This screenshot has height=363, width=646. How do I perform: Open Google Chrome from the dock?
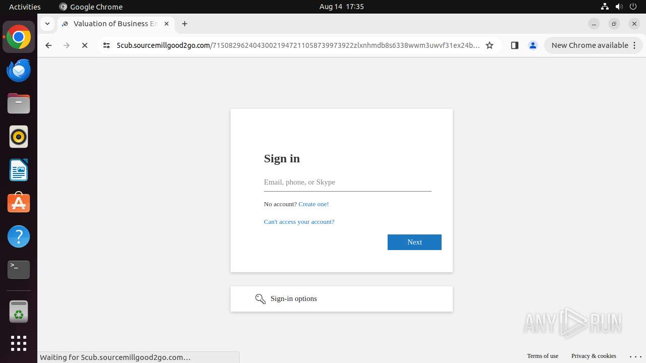(19, 37)
